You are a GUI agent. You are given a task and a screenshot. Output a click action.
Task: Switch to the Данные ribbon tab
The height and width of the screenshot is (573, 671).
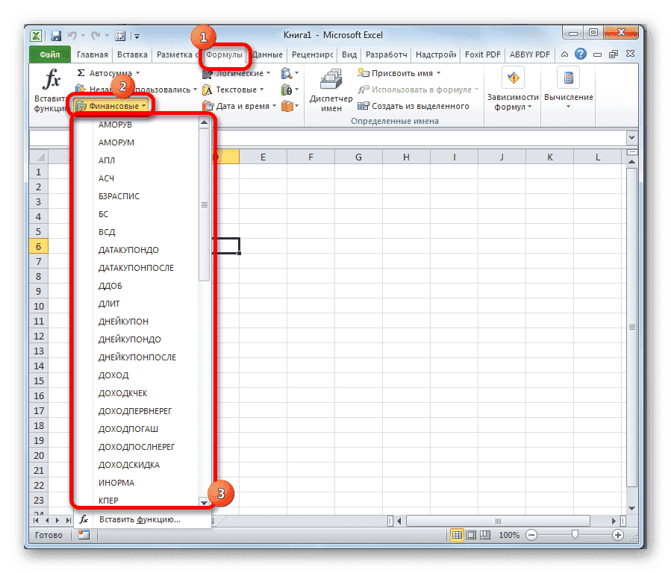click(x=266, y=54)
